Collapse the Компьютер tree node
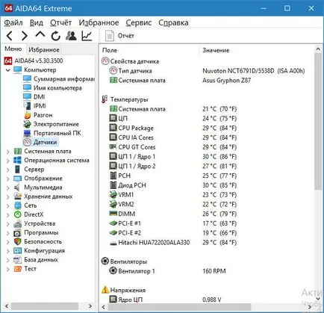Screen dimensions: 324x313 pyautogui.click(x=7, y=70)
